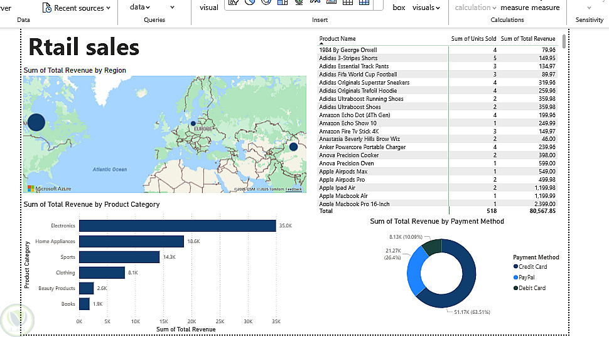
Task: Click Sum of Total Revenue by Payment Method title
Action: (x=437, y=221)
